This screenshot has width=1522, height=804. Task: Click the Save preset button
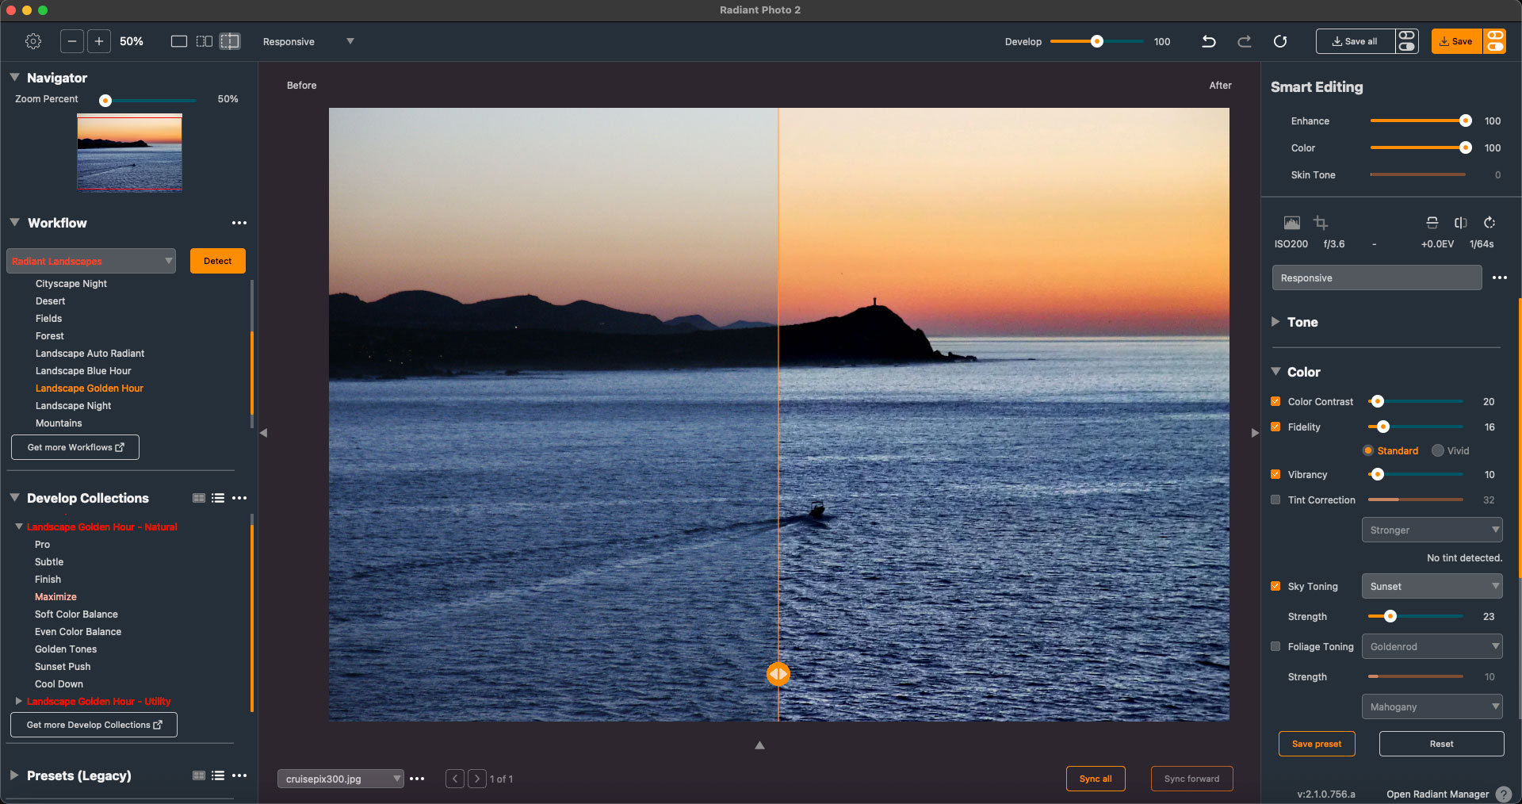coord(1316,744)
